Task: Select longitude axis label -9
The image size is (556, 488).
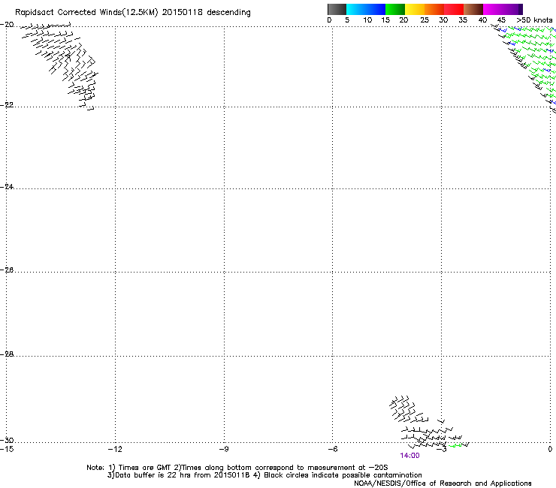Action: coord(223,450)
